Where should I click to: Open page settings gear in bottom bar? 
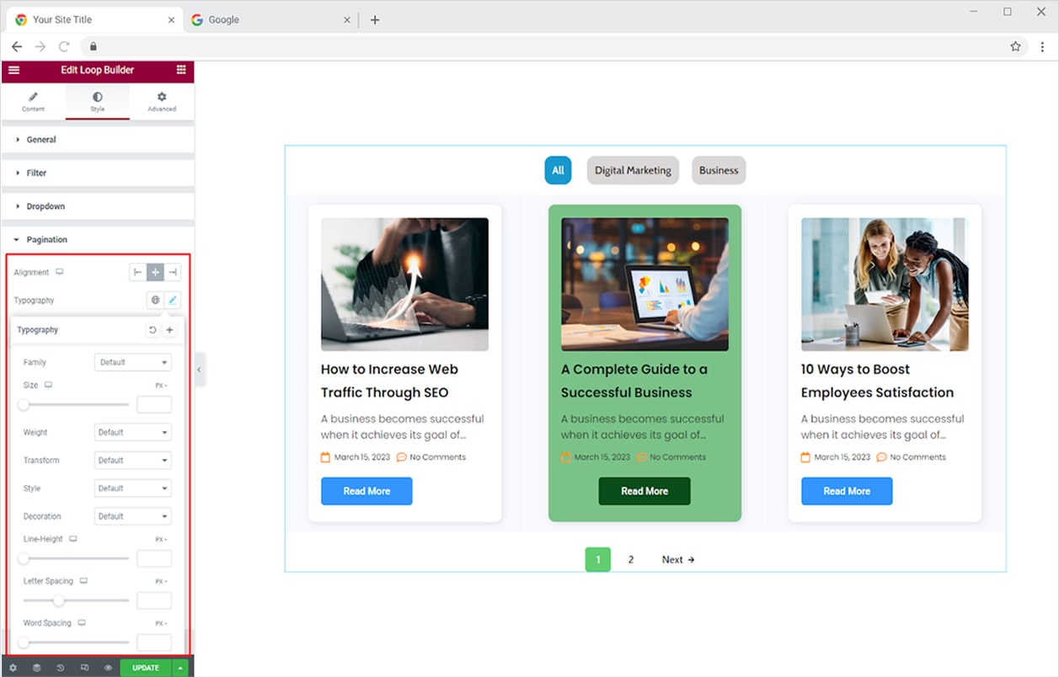[x=13, y=668]
